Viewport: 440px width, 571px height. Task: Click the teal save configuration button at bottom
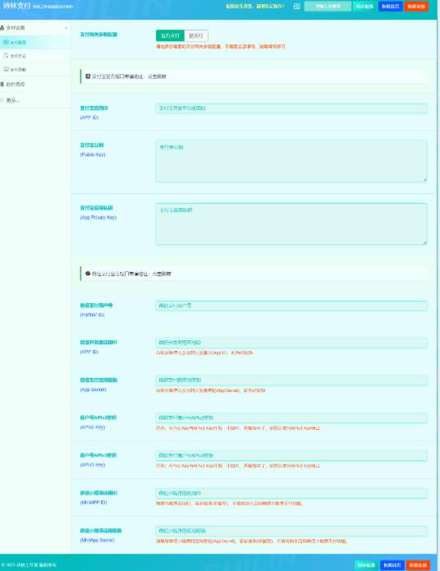366,565
